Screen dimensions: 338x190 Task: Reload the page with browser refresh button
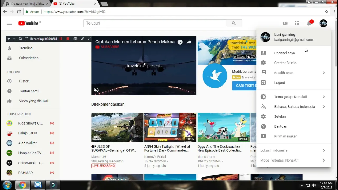19,12
